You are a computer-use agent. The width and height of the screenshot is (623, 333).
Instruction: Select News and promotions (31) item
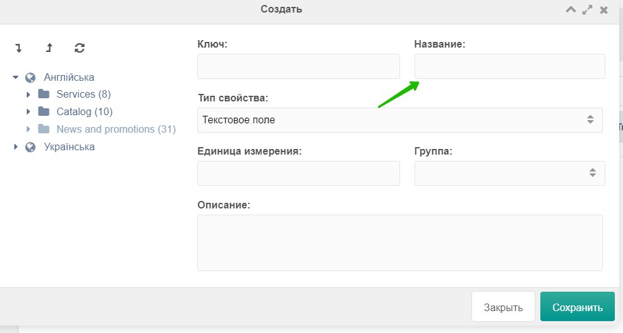pyautogui.click(x=116, y=129)
